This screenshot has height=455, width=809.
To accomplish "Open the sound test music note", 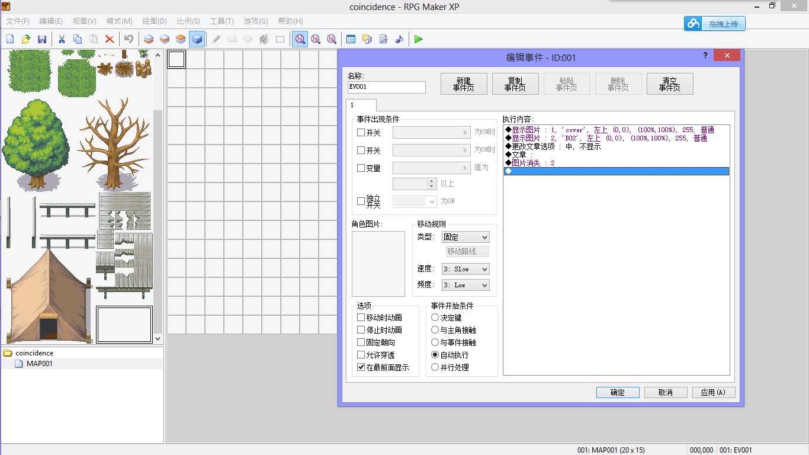I will [x=399, y=39].
